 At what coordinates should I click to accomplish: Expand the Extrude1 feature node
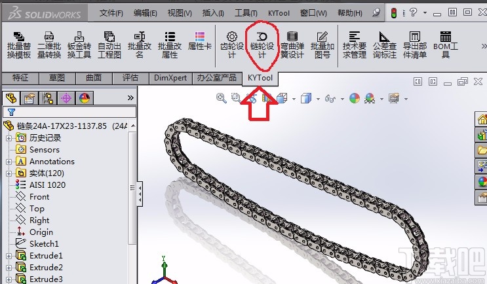9,256
